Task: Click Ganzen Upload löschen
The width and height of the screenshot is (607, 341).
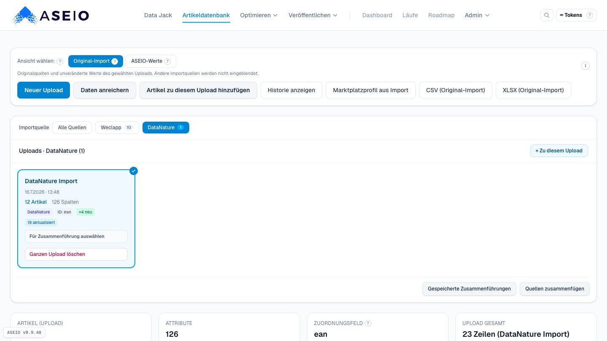Action: pos(76,254)
